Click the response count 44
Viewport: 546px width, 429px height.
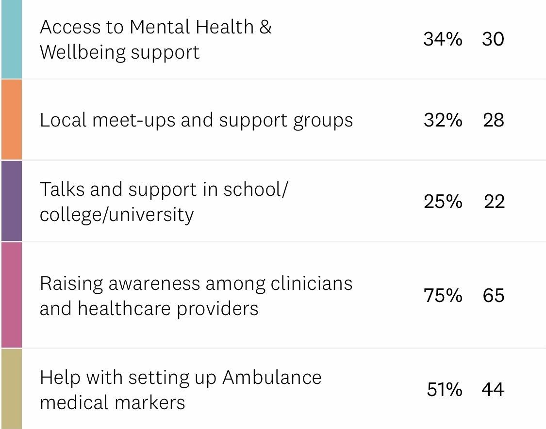[493, 389]
